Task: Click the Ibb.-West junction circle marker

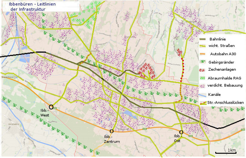Action: click(51, 107)
